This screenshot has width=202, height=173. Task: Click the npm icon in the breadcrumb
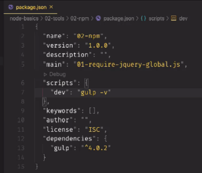[98, 18]
